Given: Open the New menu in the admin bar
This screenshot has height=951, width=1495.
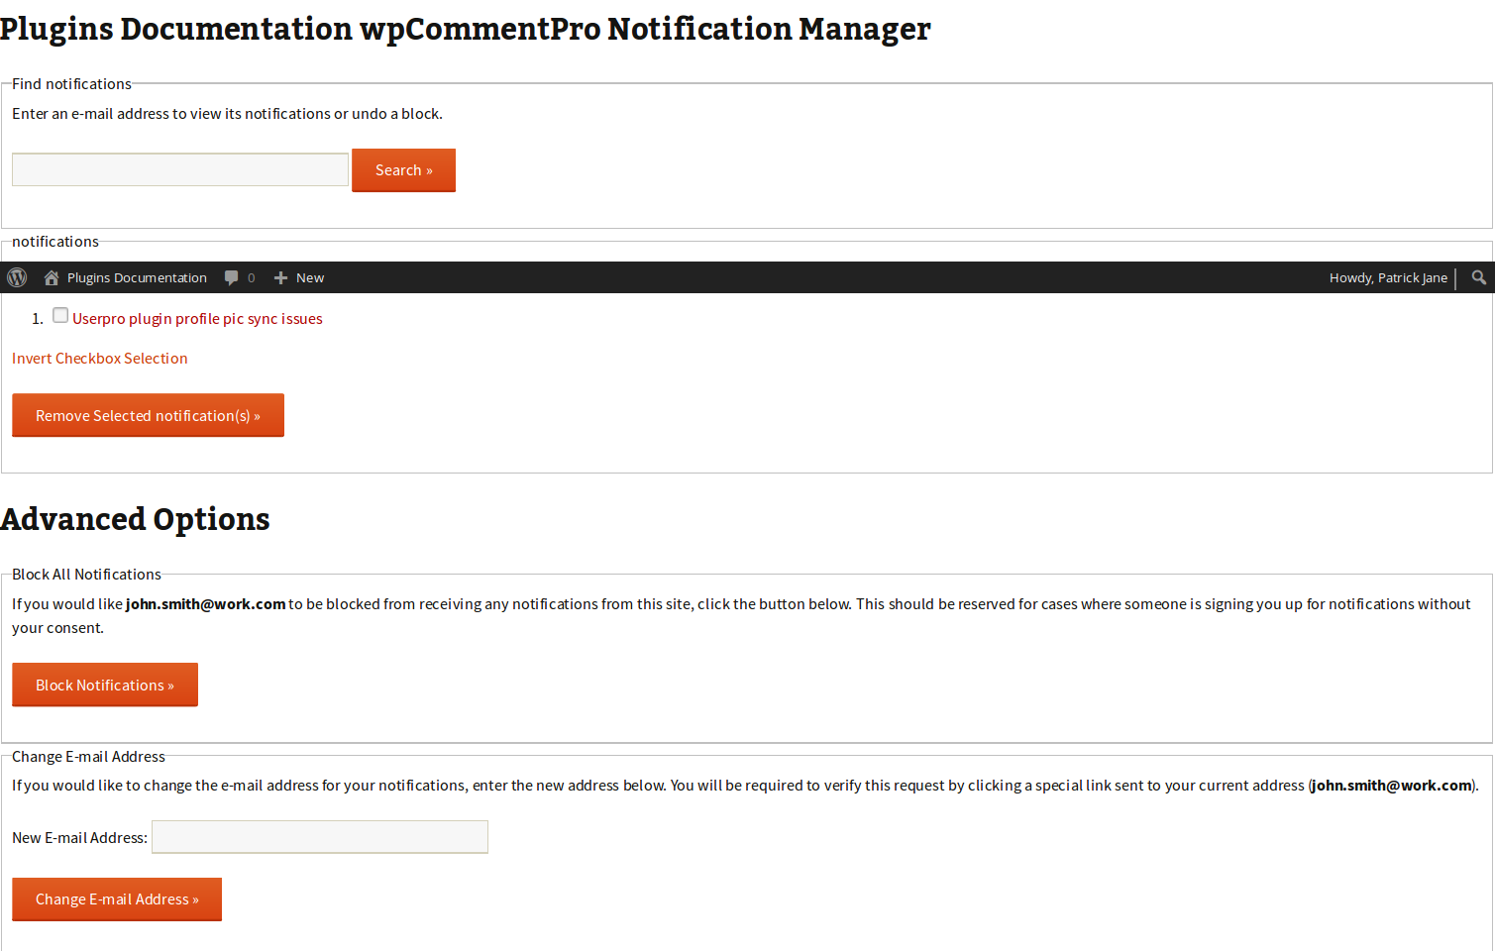Looking at the screenshot, I should click(298, 277).
